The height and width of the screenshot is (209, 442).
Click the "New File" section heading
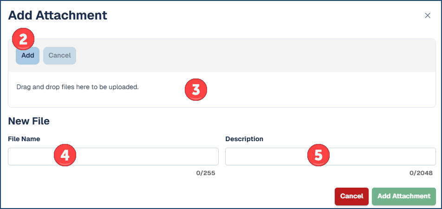click(29, 121)
